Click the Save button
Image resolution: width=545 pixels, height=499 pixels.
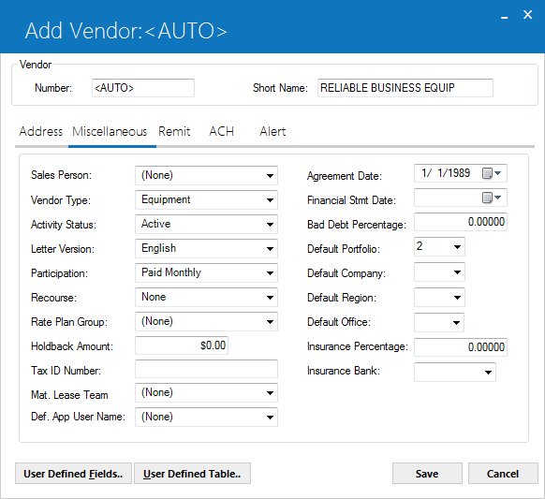(x=427, y=474)
